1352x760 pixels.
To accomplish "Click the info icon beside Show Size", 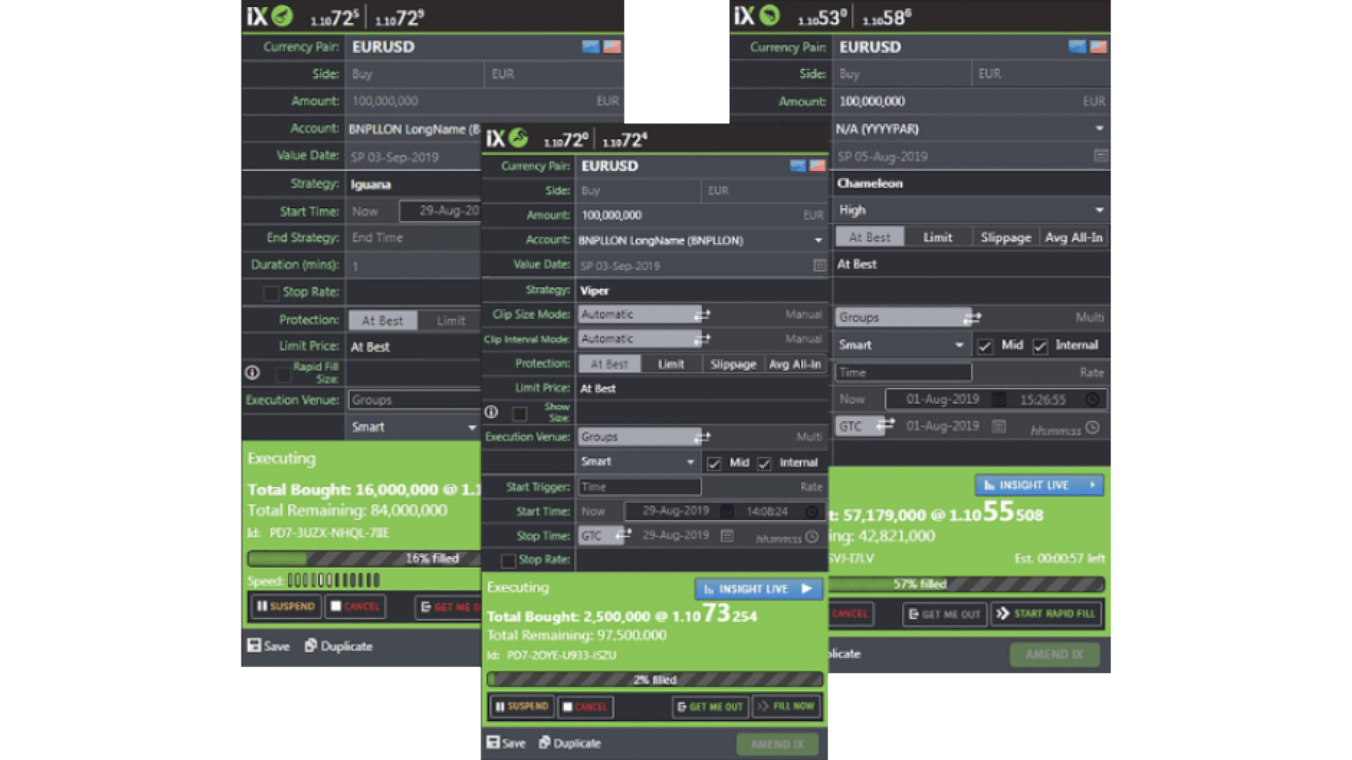I will pyautogui.click(x=492, y=412).
